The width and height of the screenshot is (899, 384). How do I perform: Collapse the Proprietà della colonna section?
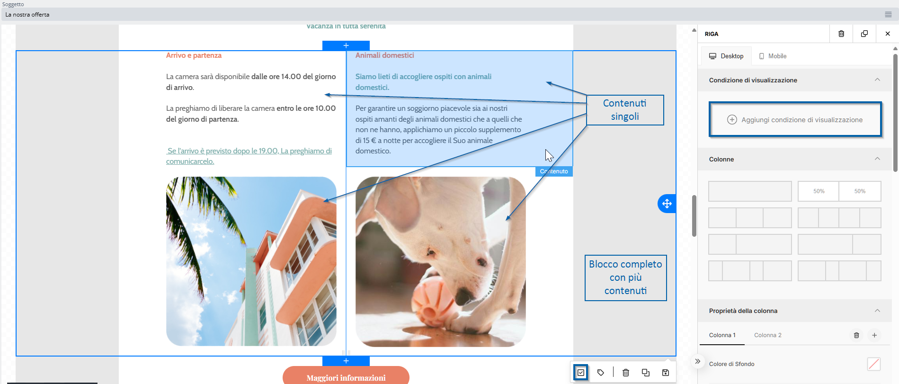click(x=877, y=311)
